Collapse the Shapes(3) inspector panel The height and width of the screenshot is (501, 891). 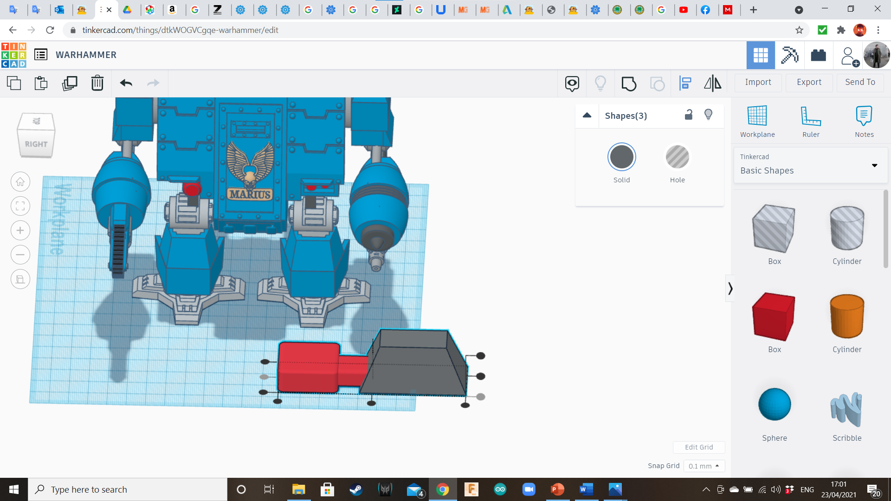(587, 116)
